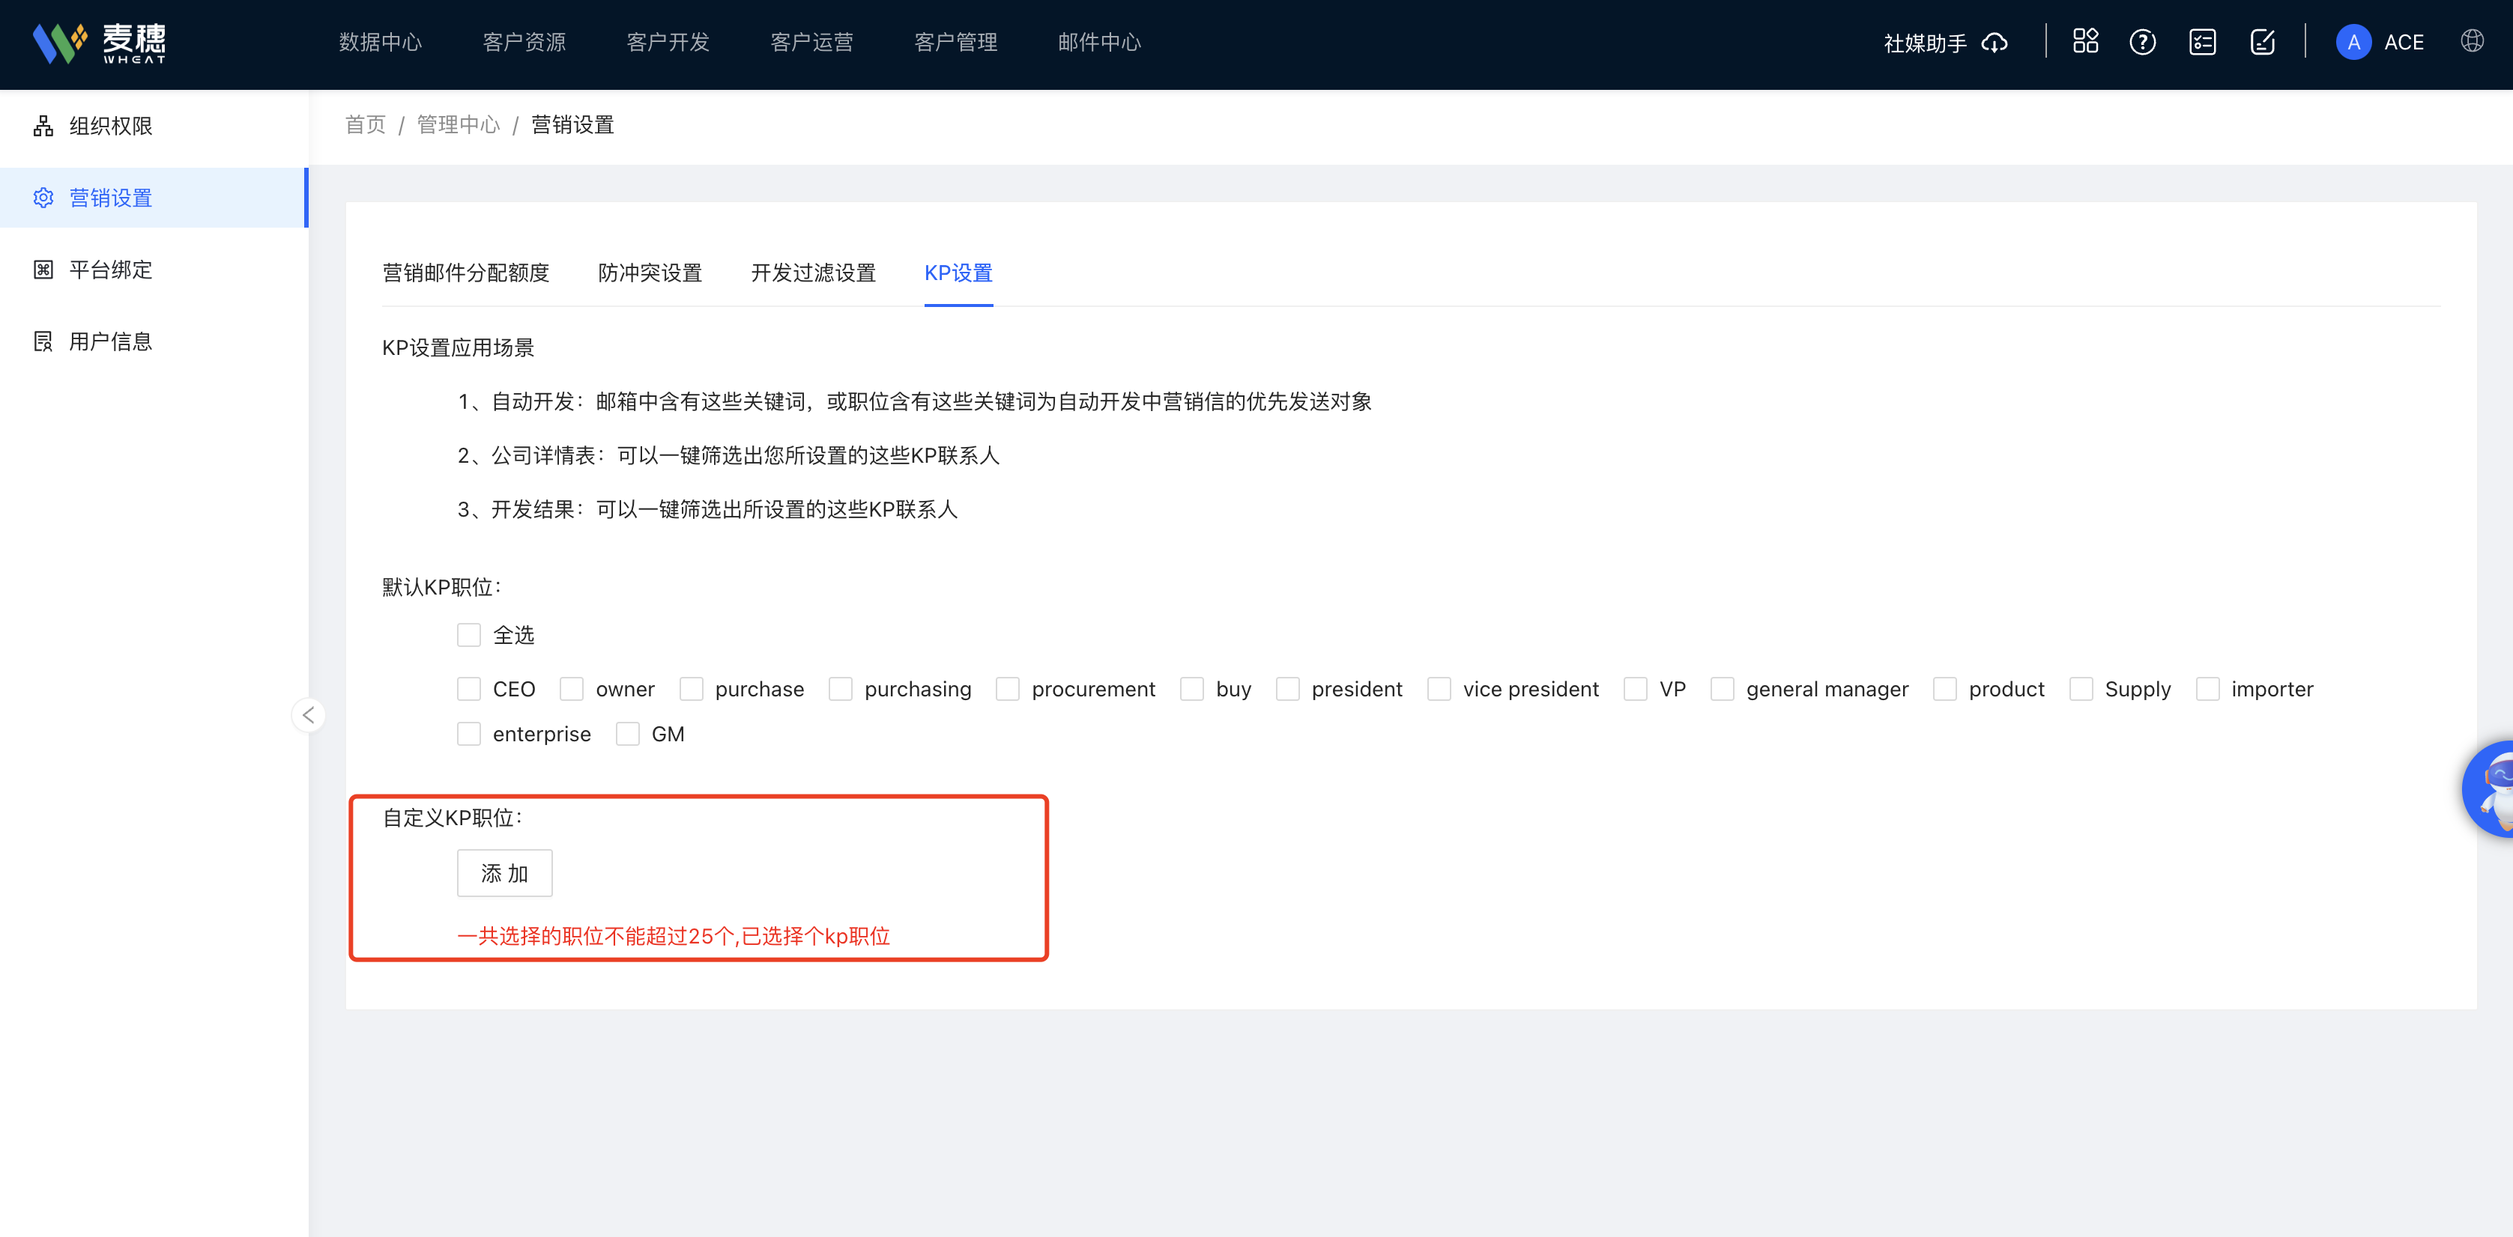Click the 社媒助手 label in header

1925,44
